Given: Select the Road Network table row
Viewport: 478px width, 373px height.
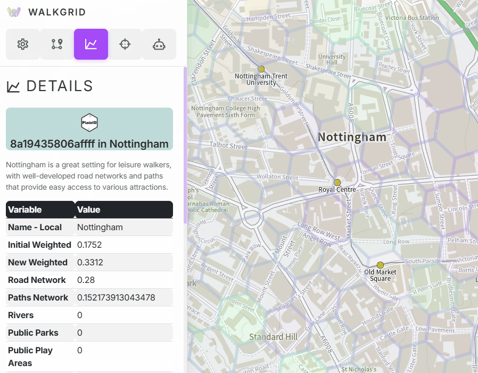Looking at the screenshot, I should [x=89, y=280].
